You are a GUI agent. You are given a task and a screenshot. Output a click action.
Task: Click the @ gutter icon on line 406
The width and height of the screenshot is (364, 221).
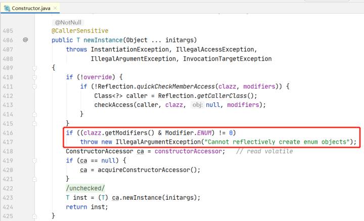click(25, 40)
